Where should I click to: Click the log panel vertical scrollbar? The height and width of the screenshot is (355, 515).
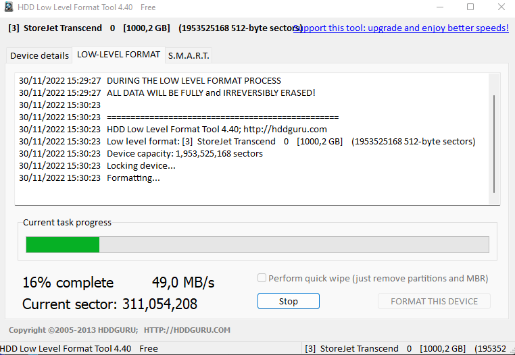click(494, 143)
